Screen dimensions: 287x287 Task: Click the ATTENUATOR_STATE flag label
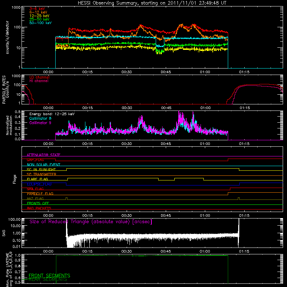tap(43, 155)
